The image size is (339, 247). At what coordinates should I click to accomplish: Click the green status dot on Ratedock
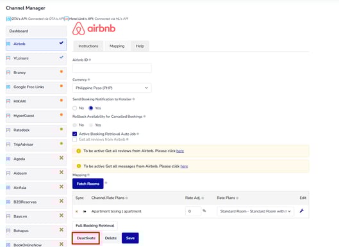[62, 129]
